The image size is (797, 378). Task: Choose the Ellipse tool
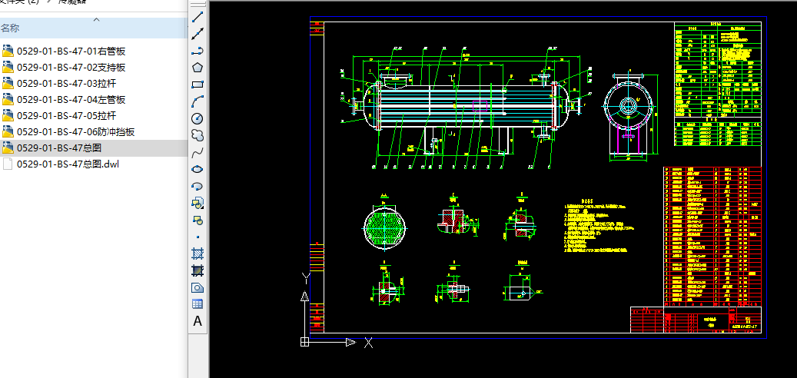point(198,168)
